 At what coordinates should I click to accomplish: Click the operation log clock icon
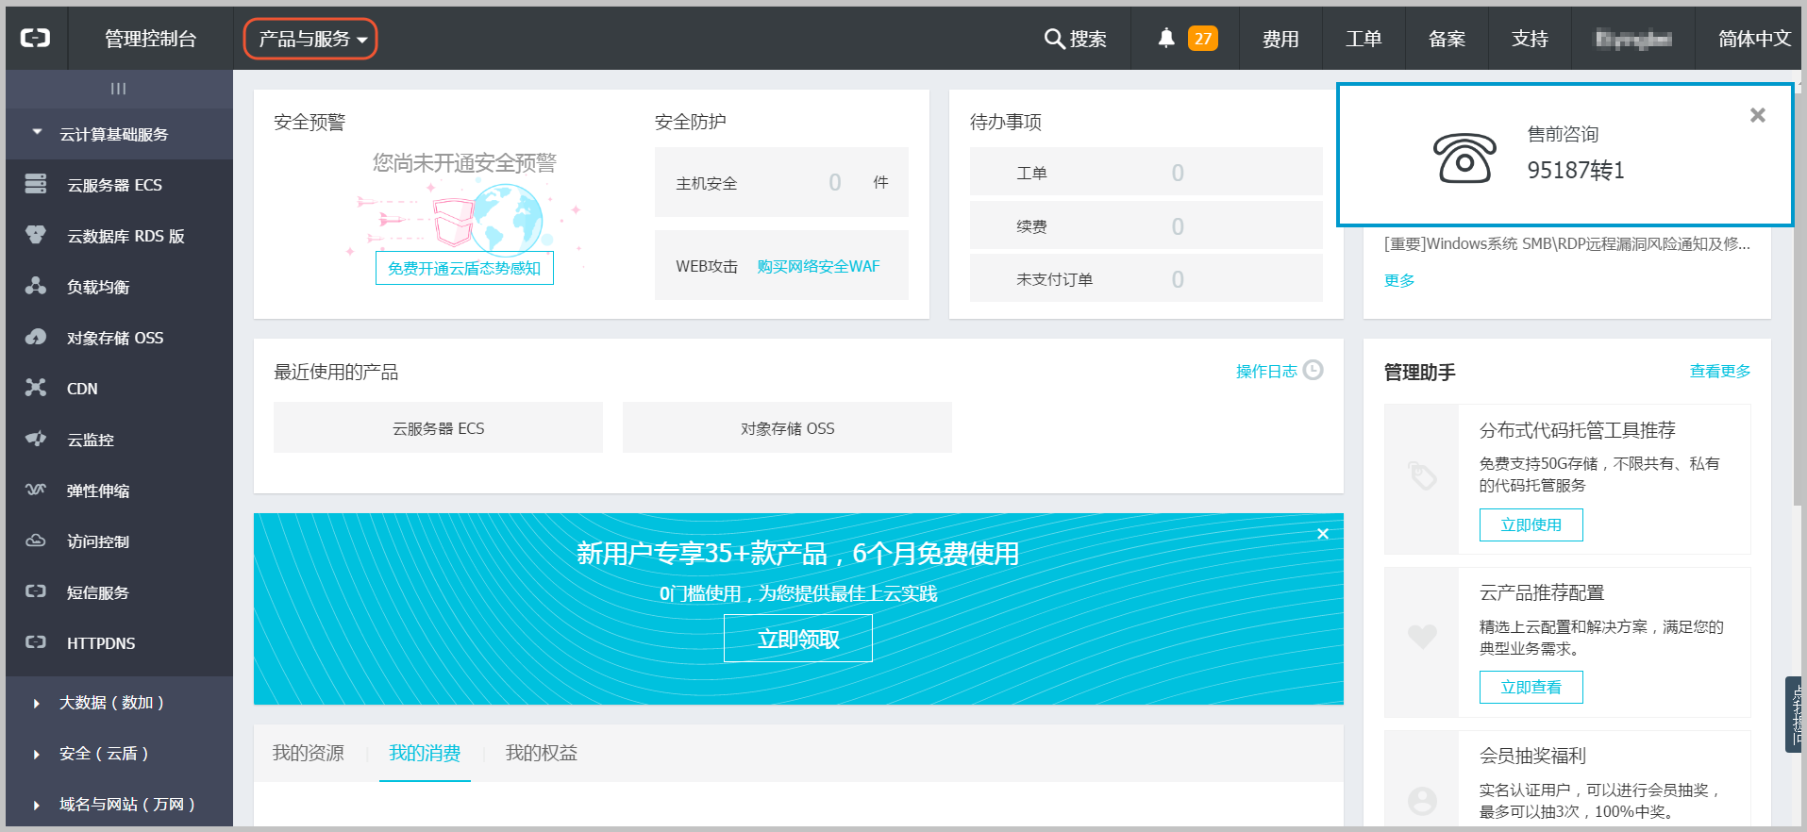click(x=1313, y=370)
